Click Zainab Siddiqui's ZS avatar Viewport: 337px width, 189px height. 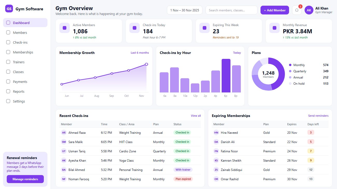click(x=216, y=170)
